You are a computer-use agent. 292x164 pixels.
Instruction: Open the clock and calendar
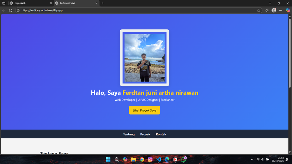(278, 159)
